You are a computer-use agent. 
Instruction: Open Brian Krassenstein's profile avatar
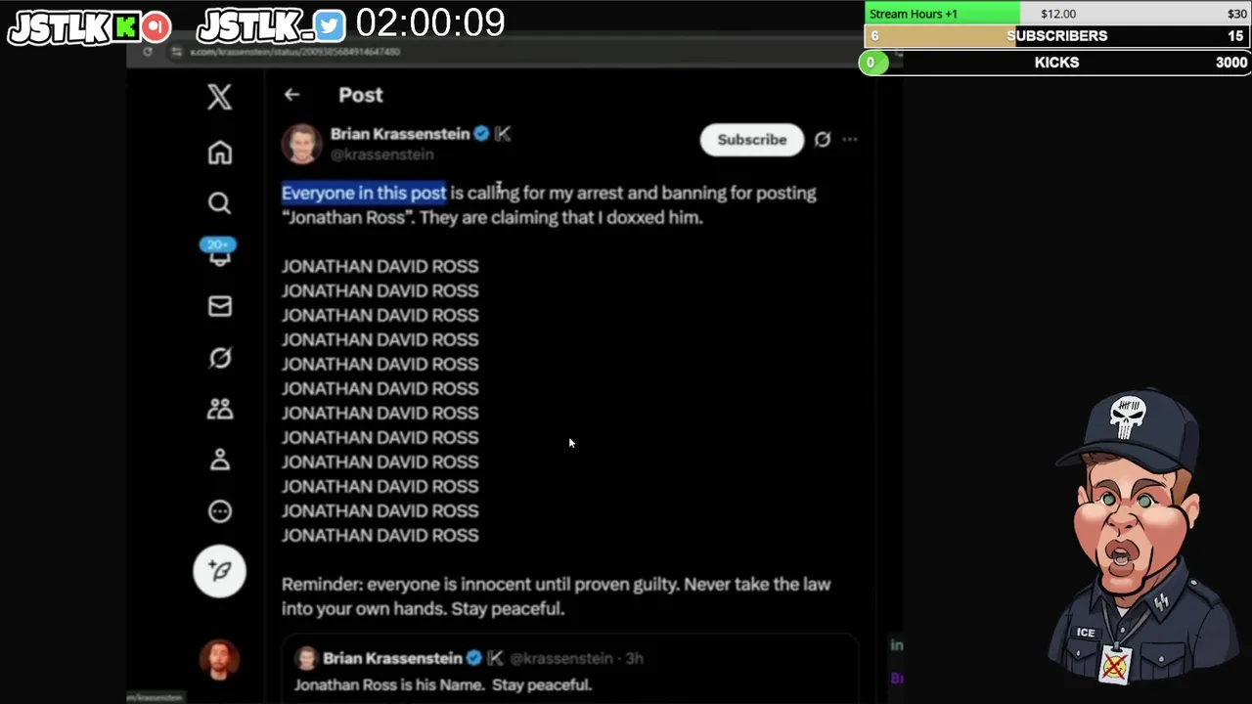pos(301,144)
